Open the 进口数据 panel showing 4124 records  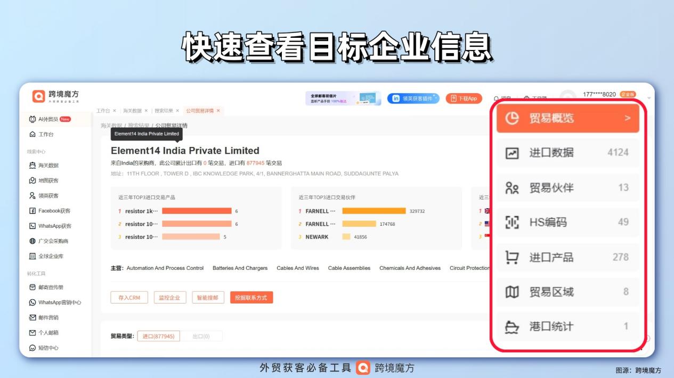pyautogui.click(x=567, y=153)
